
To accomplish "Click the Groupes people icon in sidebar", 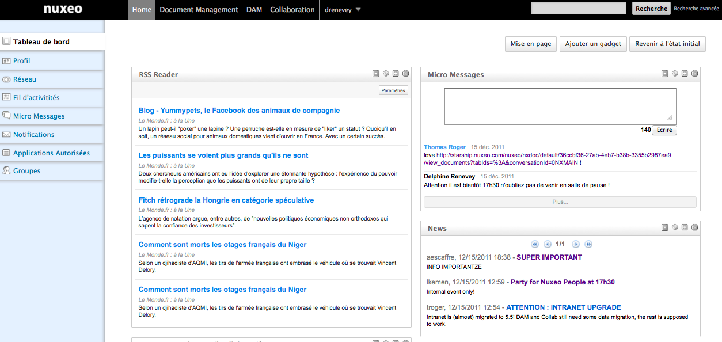I will coord(7,171).
